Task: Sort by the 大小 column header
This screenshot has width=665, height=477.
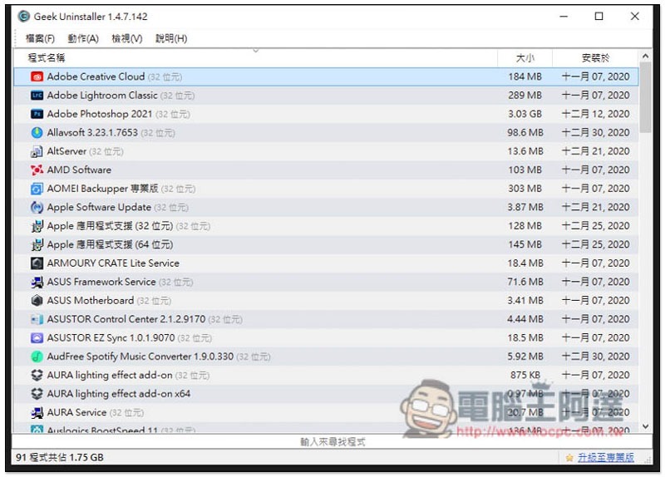Action: click(x=525, y=58)
